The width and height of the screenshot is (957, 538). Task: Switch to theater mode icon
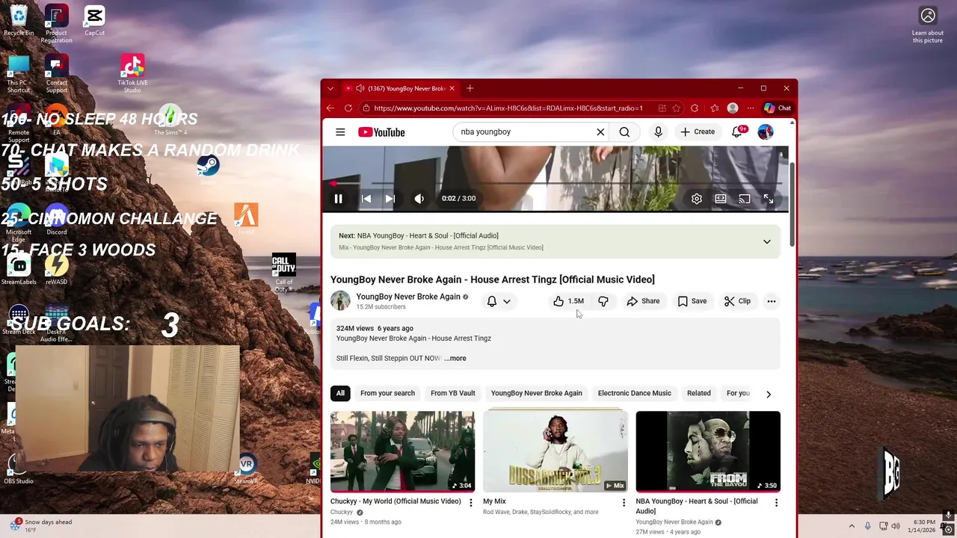coord(720,199)
